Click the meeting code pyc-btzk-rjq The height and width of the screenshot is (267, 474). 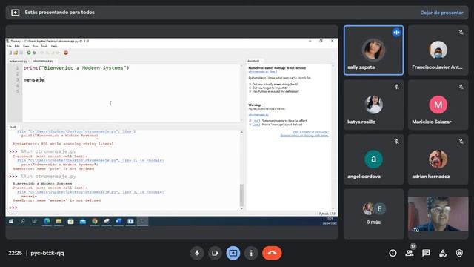pos(47,253)
